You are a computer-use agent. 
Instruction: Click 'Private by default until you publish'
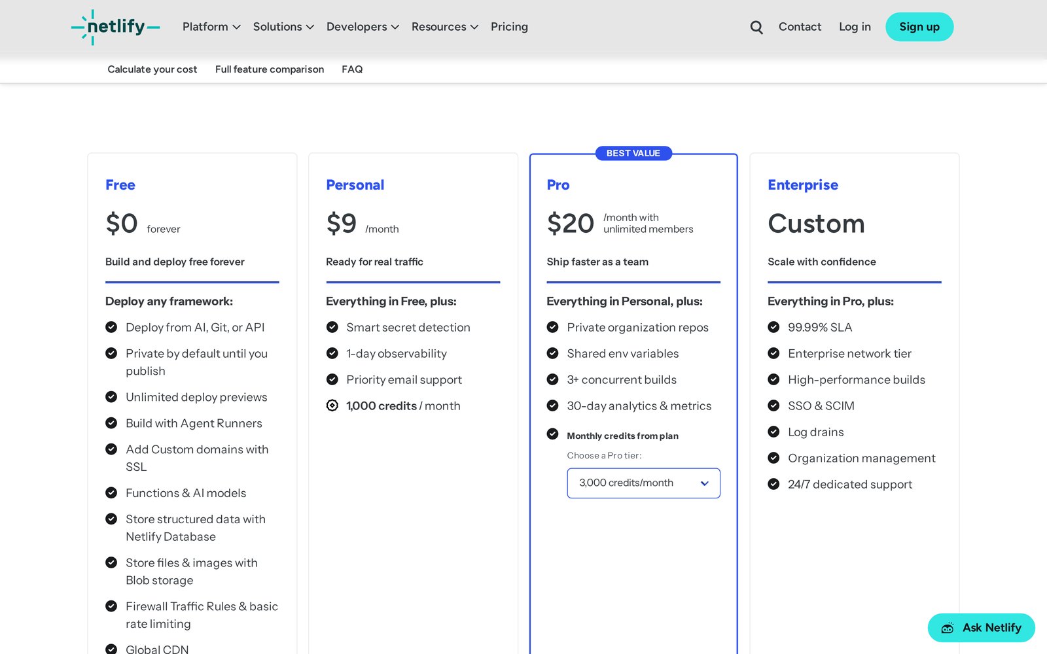[196, 362]
